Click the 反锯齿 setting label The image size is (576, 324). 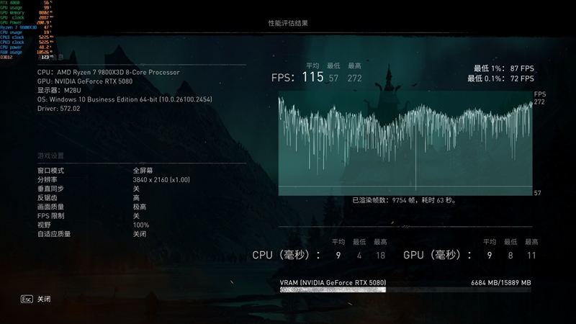[48, 197]
